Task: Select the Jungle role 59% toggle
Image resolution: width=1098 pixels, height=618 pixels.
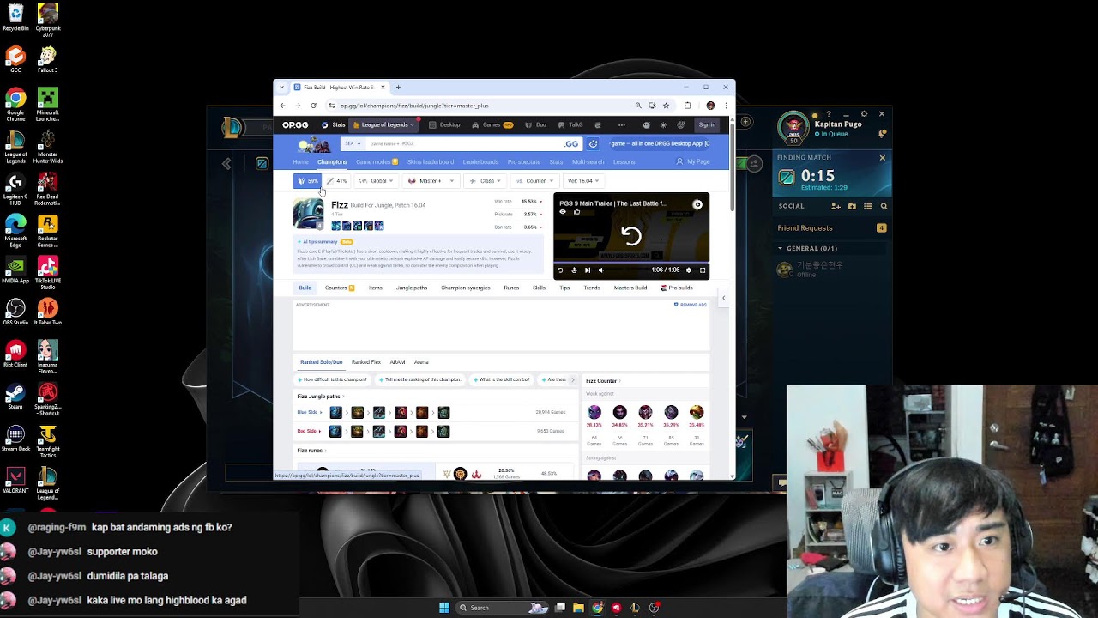Action: tap(307, 181)
